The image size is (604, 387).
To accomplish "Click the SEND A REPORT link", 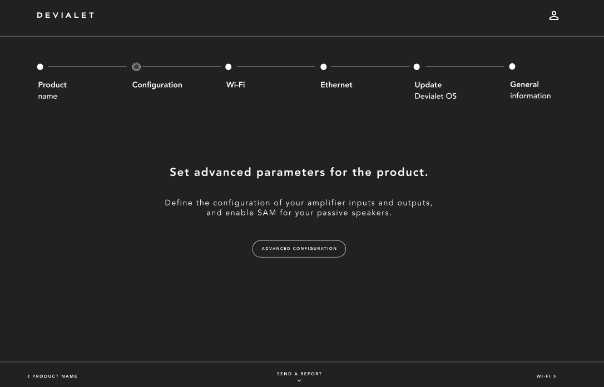I will click(299, 374).
